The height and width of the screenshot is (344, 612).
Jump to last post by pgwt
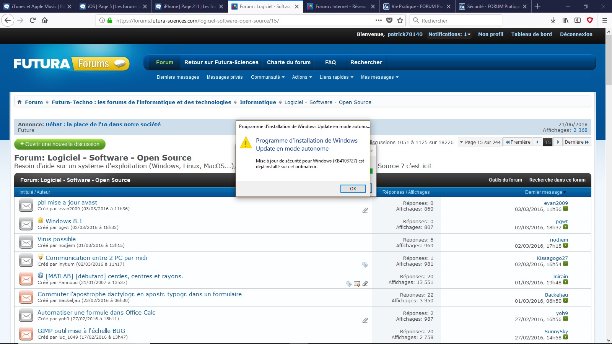point(565,227)
